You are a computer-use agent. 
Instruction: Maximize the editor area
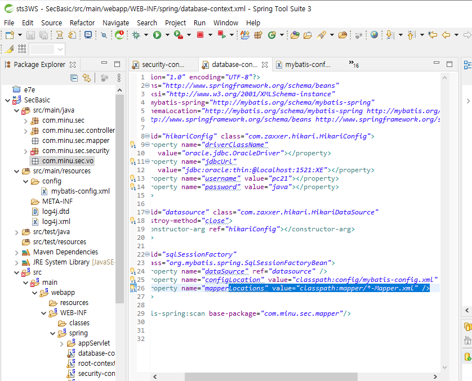point(449,64)
